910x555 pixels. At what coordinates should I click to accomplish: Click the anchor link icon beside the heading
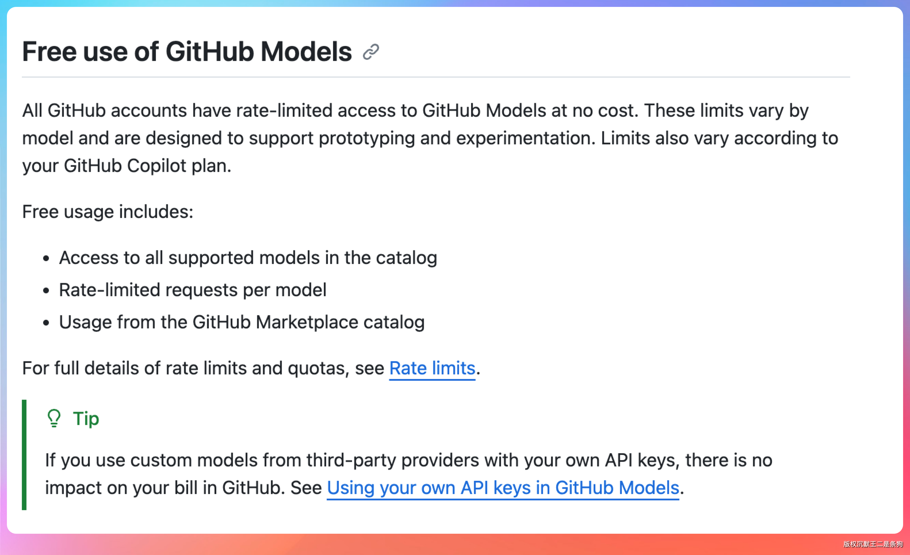[x=371, y=52]
